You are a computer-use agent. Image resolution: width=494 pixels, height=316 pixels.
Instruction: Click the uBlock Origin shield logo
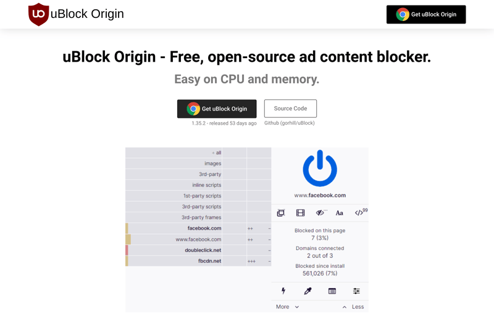(x=38, y=14)
